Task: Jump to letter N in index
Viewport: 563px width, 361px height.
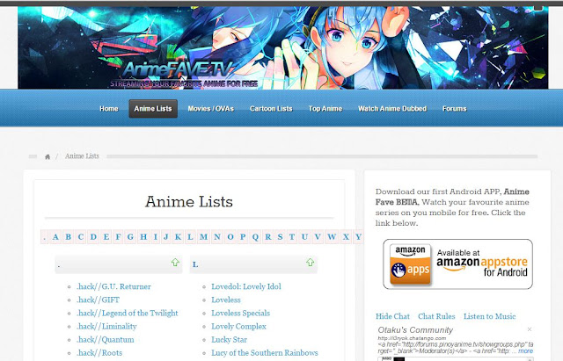Action: (217, 237)
